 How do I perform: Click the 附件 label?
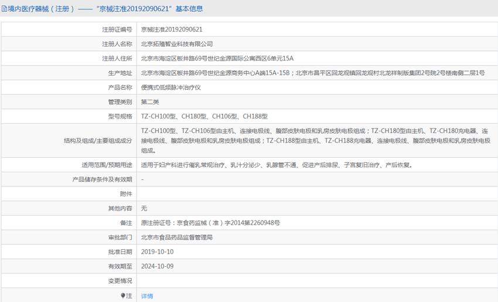pos(126,194)
